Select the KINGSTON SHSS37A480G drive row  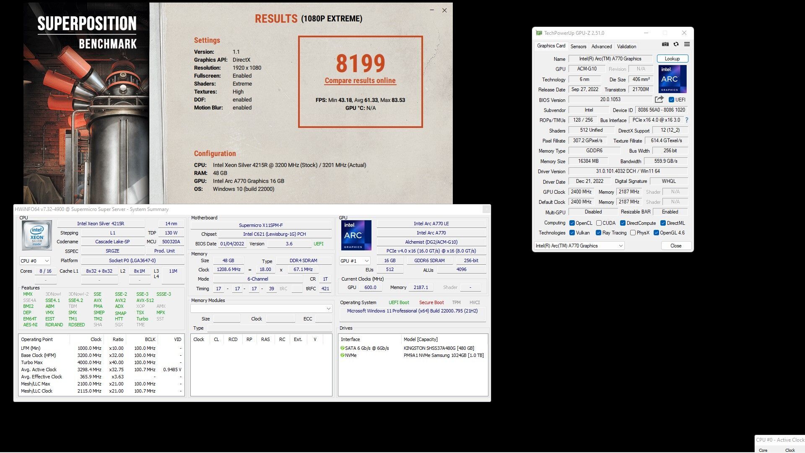tap(413, 348)
